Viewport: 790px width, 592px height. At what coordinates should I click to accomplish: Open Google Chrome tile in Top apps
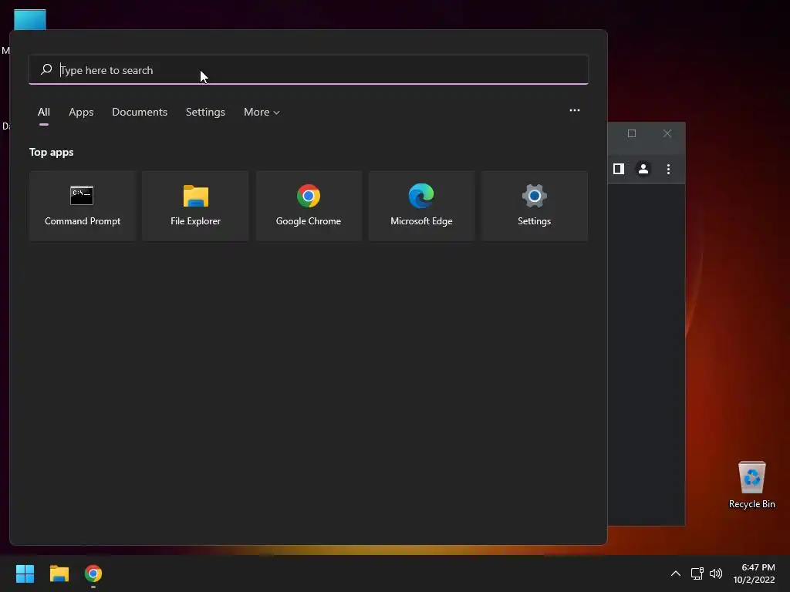click(309, 206)
